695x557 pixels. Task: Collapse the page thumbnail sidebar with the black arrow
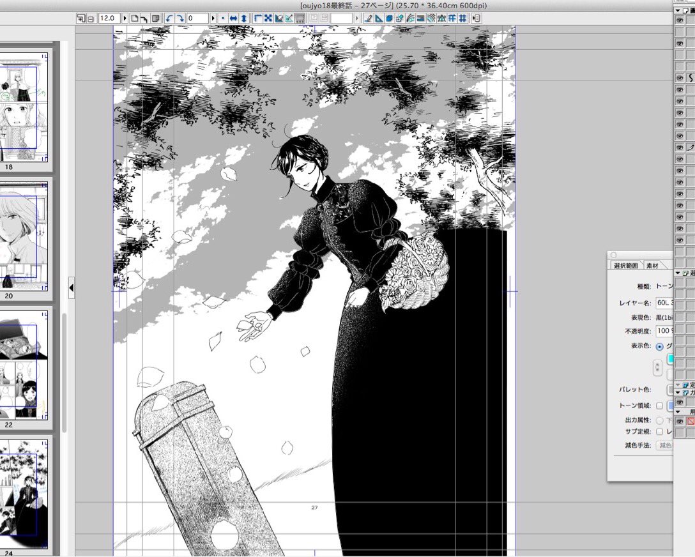[72, 287]
